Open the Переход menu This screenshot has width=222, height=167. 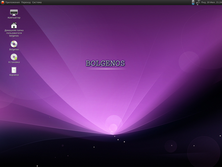click(26, 3)
